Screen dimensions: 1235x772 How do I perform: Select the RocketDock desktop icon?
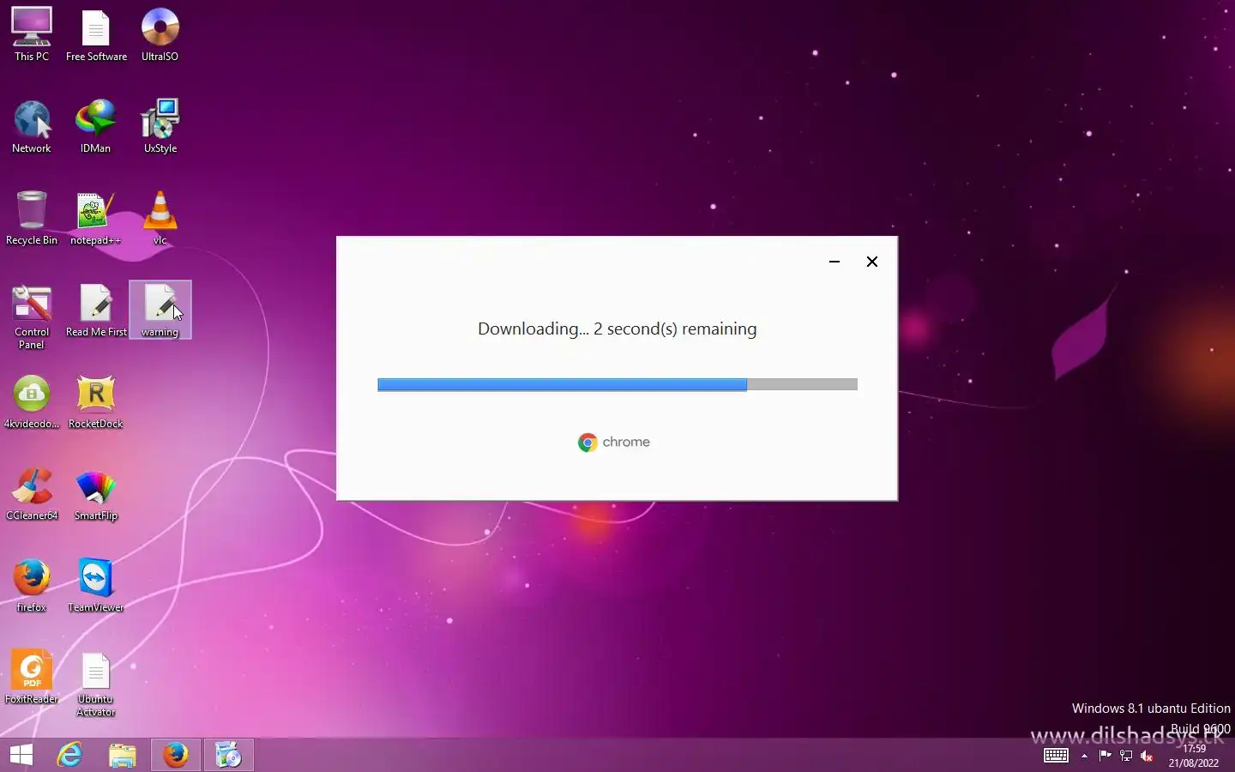point(96,401)
